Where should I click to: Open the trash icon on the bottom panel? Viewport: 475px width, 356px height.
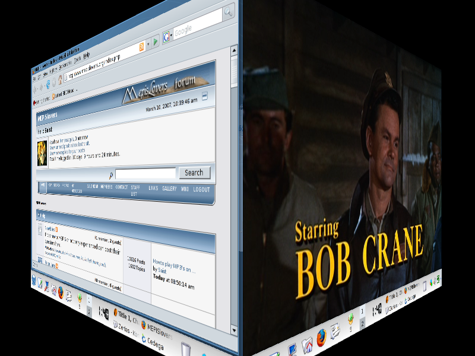click(x=185, y=347)
